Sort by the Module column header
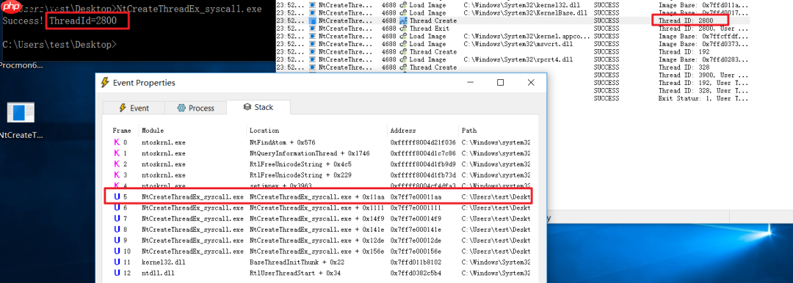The width and height of the screenshot is (793, 283). (153, 131)
